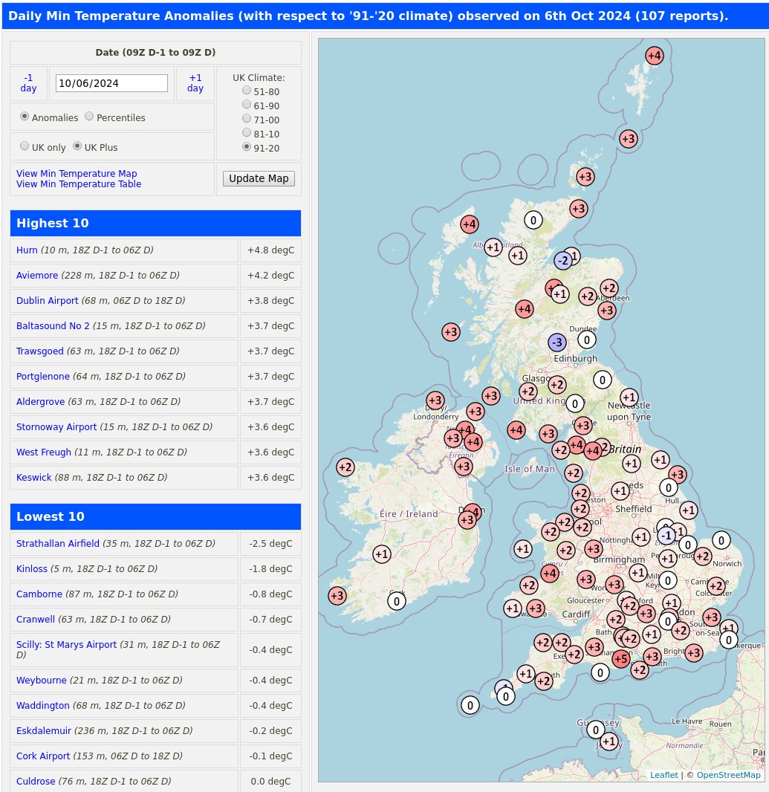
Task: Advance the date with the +1 day control
Action: click(x=195, y=83)
